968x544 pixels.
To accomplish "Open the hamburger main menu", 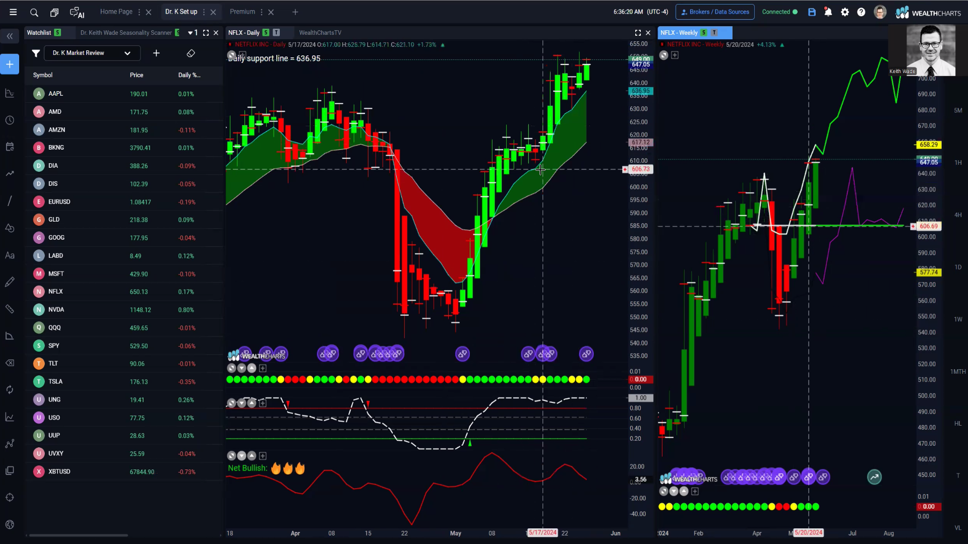I will pyautogui.click(x=13, y=12).
